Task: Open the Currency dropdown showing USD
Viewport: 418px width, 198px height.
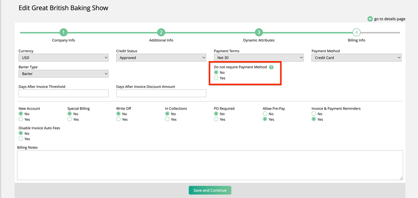Action: (x=63, y=57)
